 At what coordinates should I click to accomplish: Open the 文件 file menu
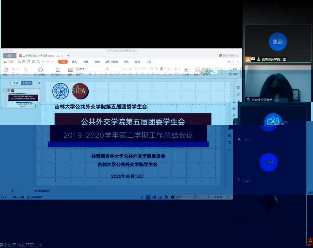(8, 62)
